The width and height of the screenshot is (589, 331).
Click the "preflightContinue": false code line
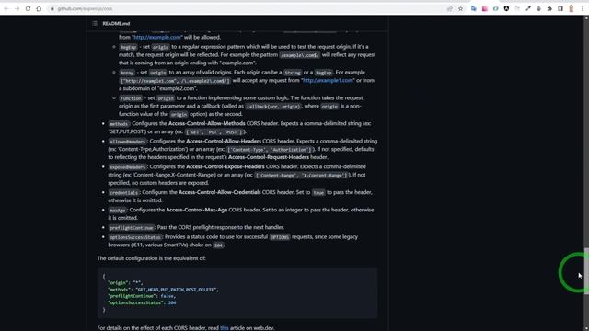click(x=142, y=296)
